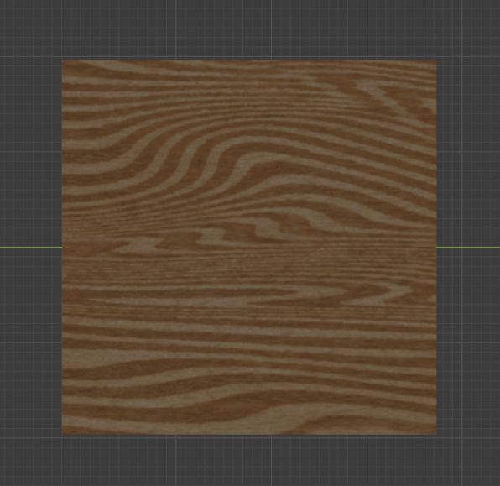Click the bottom edge of the wood plane
Screen dimensions: 500x486
pos(249,434)
